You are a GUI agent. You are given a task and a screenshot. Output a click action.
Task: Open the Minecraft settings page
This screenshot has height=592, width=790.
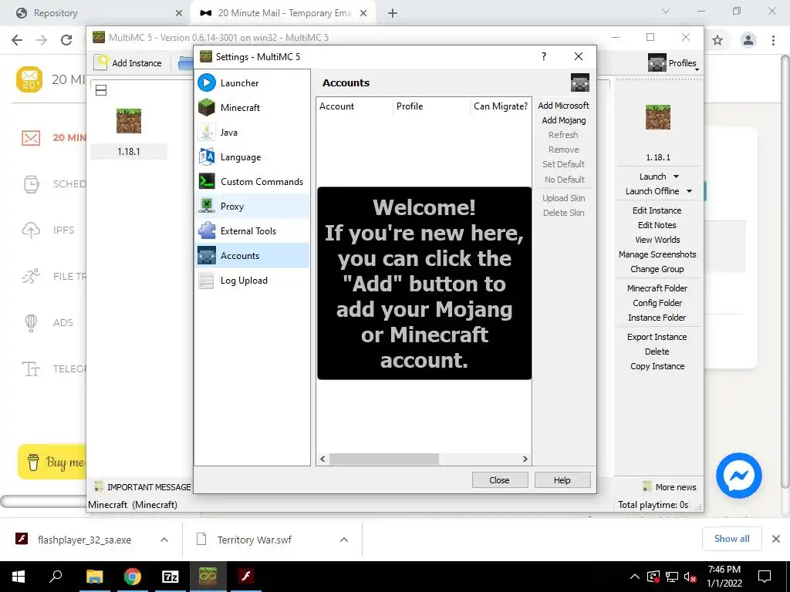pyautogui.click(x=252, y=108)
